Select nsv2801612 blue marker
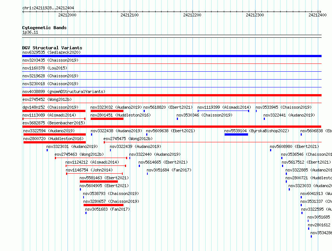This screenshot has height=251, width=332. [309, 229]
